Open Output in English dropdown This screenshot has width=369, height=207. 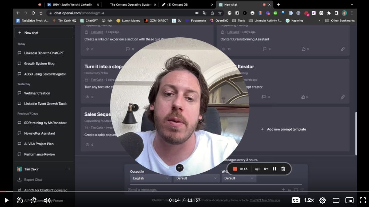click(151, 178)
